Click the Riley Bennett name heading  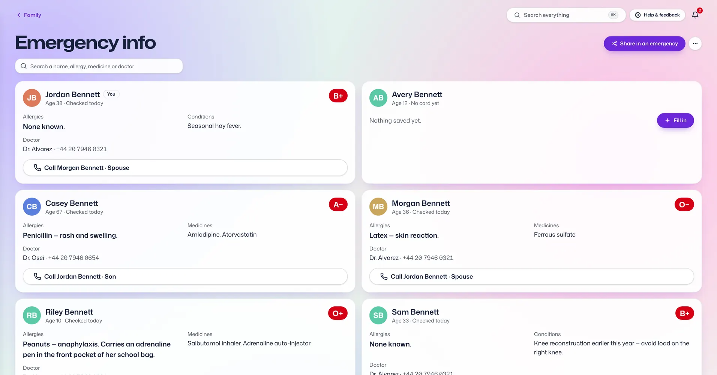(69, 312)
